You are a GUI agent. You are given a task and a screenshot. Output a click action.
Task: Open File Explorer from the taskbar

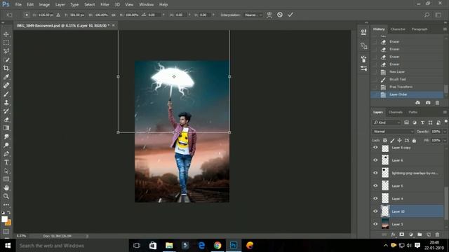click(x=169, y=246)
